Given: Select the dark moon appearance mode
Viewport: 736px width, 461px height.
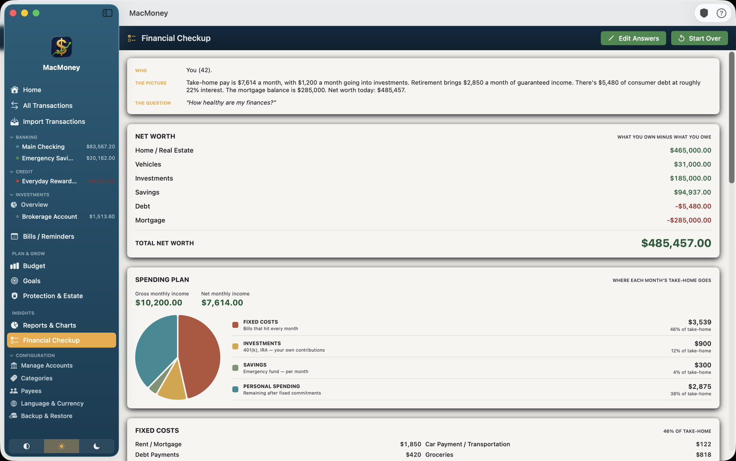Looking at the screenshot, I should [97, 446].
